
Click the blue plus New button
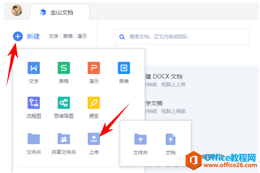(x=18, y=36)
